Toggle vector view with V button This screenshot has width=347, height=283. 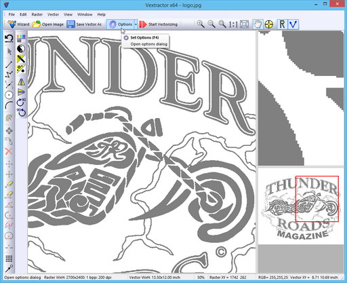point(293,24)
